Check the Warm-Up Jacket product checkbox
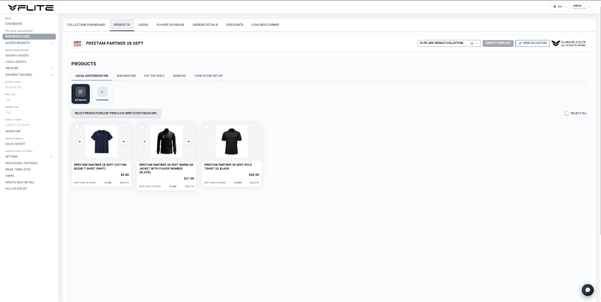The width and height of the screenshot is (601, 302). [142, 127]
